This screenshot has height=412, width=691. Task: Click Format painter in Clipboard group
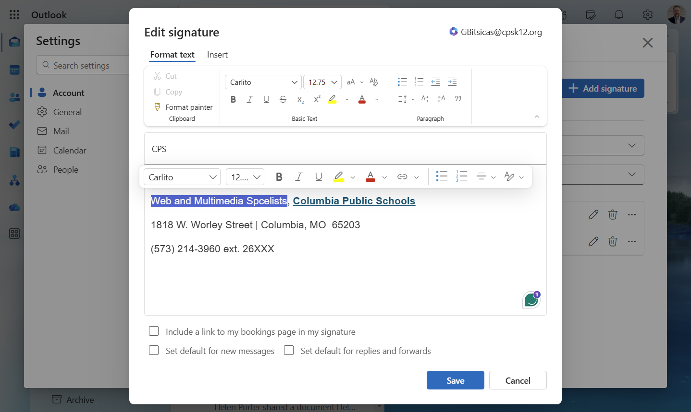[183, 107]
